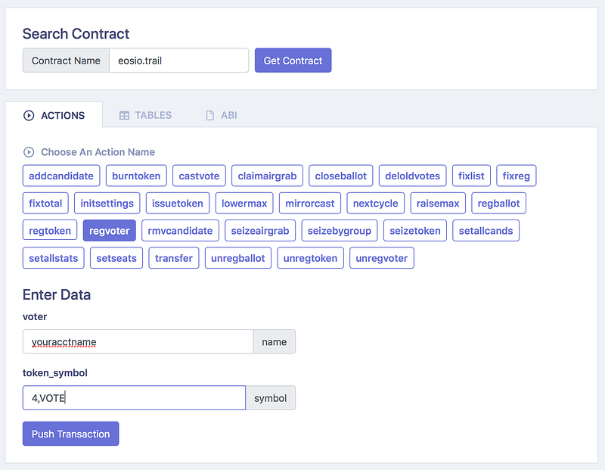Viewport: 605px width, 470px height.
Task: Select the setallcands action
Action: pyautogui.click(x=486, y=231)
